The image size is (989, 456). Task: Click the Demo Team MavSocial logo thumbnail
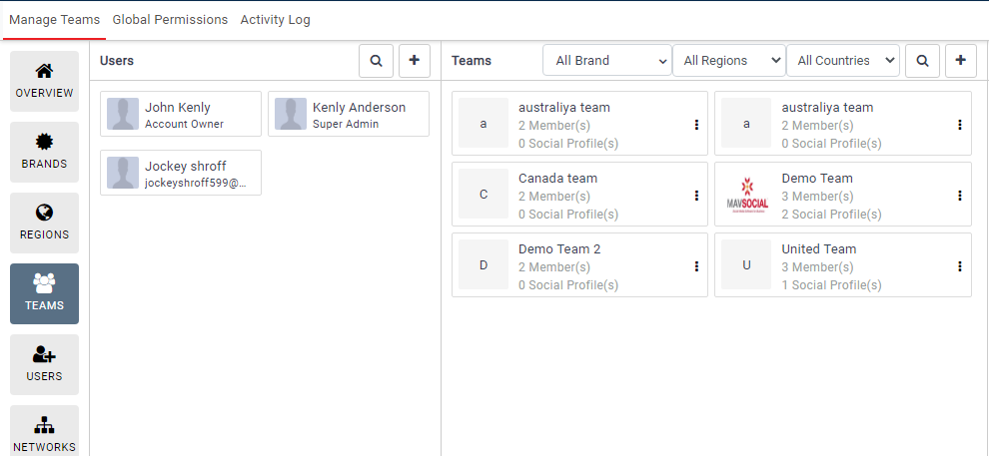pyautogui.click(x=747, y=195)
